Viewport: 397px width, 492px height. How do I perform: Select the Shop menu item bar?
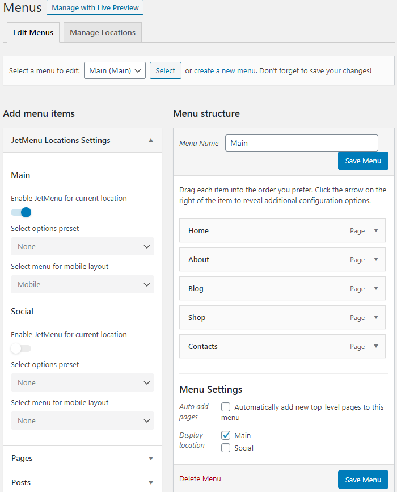(x=282, y=317)
